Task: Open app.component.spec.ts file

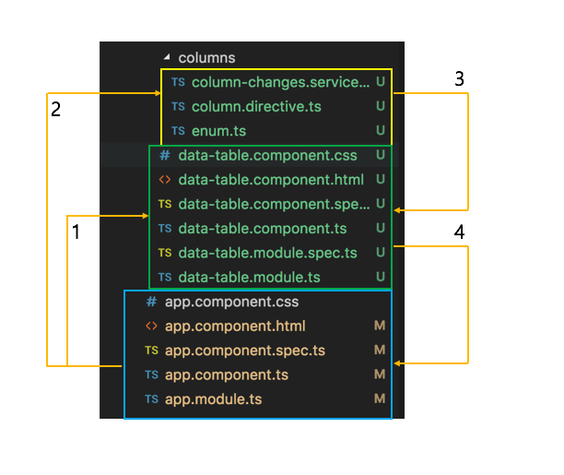Action: 245,350
